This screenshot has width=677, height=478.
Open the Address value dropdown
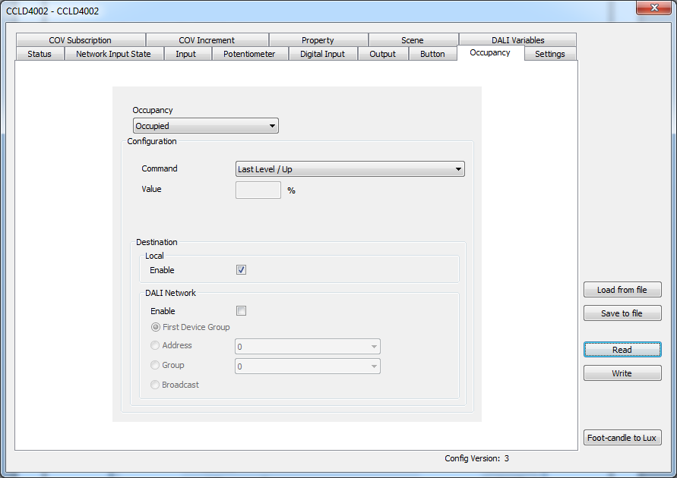coord(308,347)
